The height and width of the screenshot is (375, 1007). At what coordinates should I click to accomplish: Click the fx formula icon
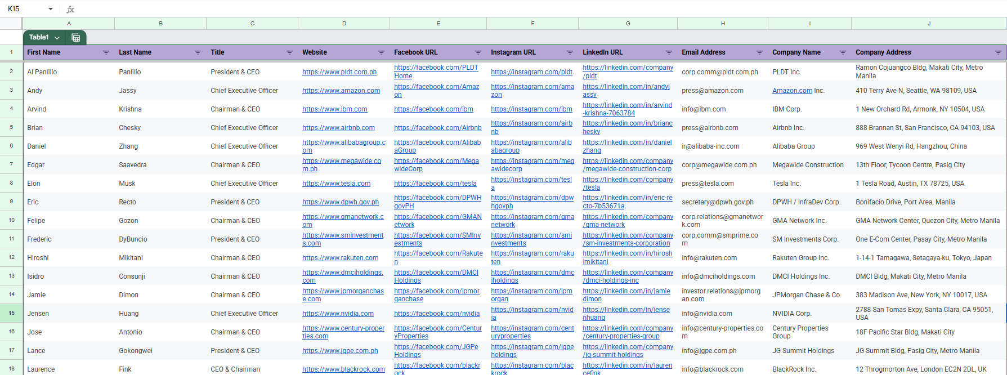(x=70, y=9)
